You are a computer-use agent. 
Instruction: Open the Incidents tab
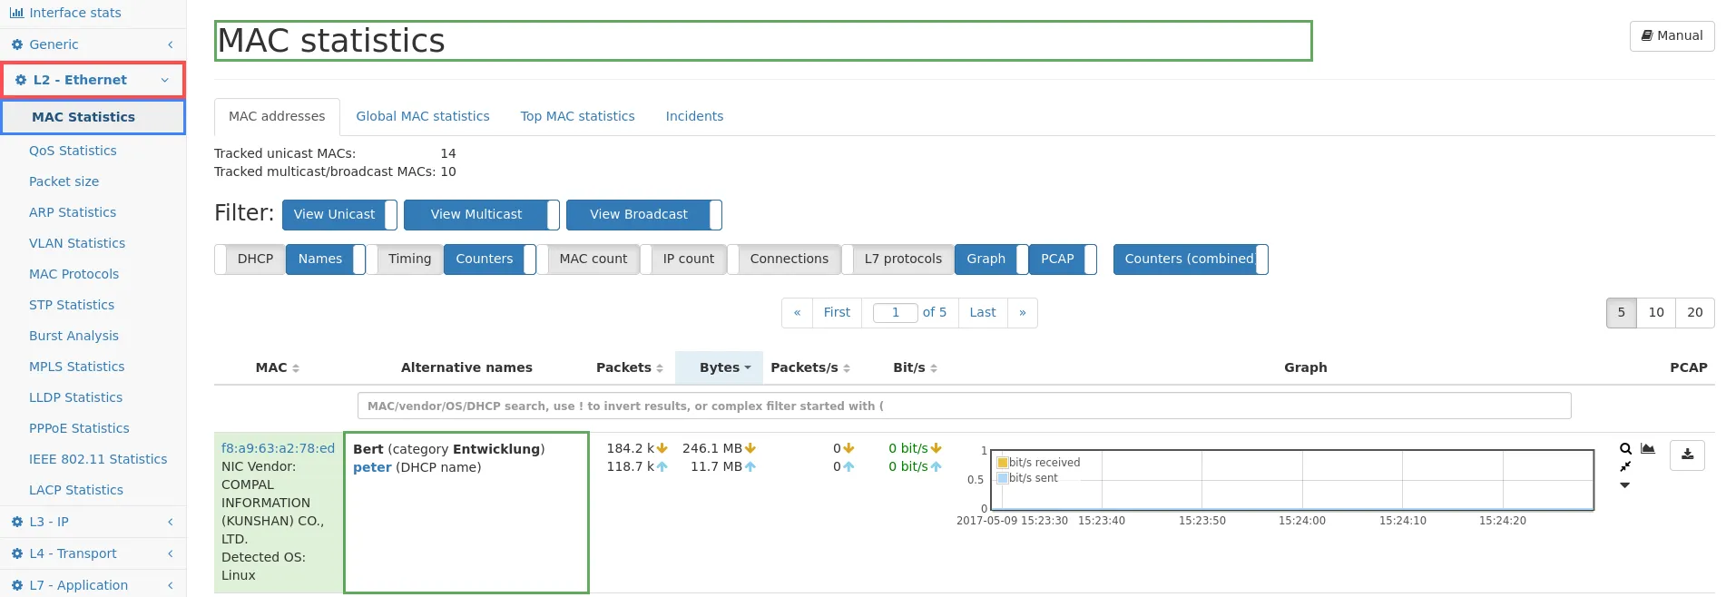(694, 116)
